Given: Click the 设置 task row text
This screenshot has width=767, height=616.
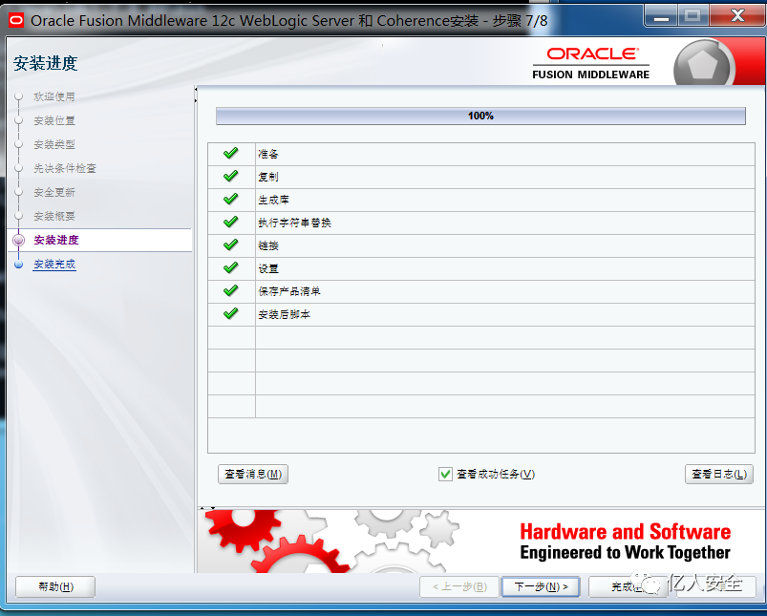Looking at the screenshot, I should click(x=268, y=268).
